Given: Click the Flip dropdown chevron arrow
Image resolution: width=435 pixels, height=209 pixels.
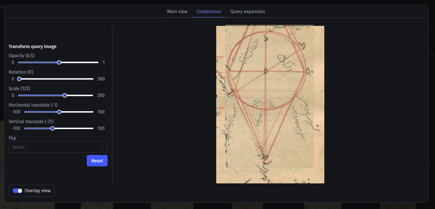Looking at the screenshot, I should 103,147.
